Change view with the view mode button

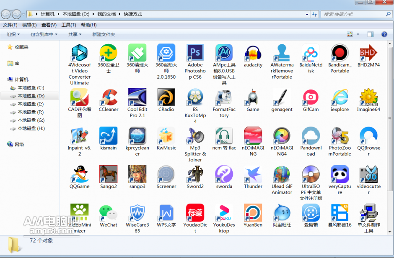point(350,34)
